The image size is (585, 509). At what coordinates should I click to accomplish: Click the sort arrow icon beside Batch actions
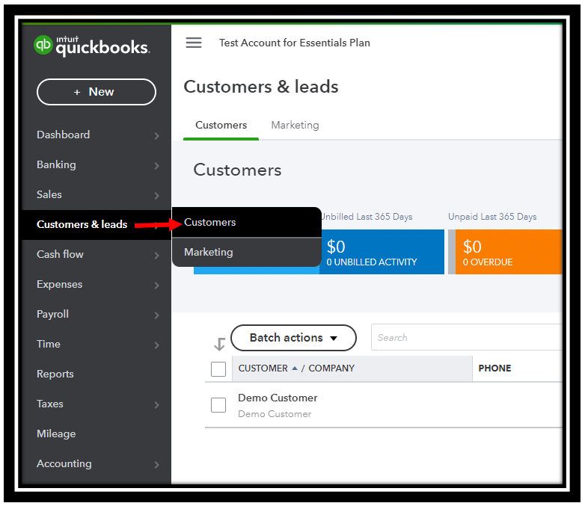pos(219,344)
